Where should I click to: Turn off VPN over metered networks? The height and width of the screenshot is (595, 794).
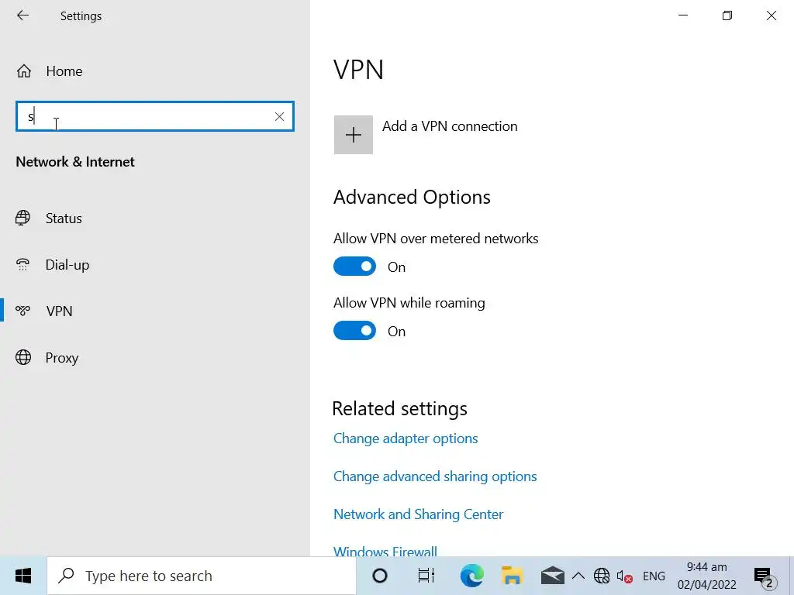point(354,267)
